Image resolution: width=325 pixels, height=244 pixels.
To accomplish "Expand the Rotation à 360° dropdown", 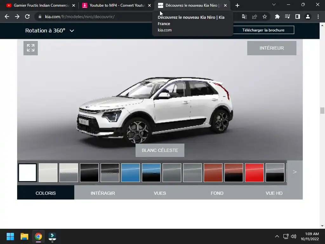I will (50, 30).
